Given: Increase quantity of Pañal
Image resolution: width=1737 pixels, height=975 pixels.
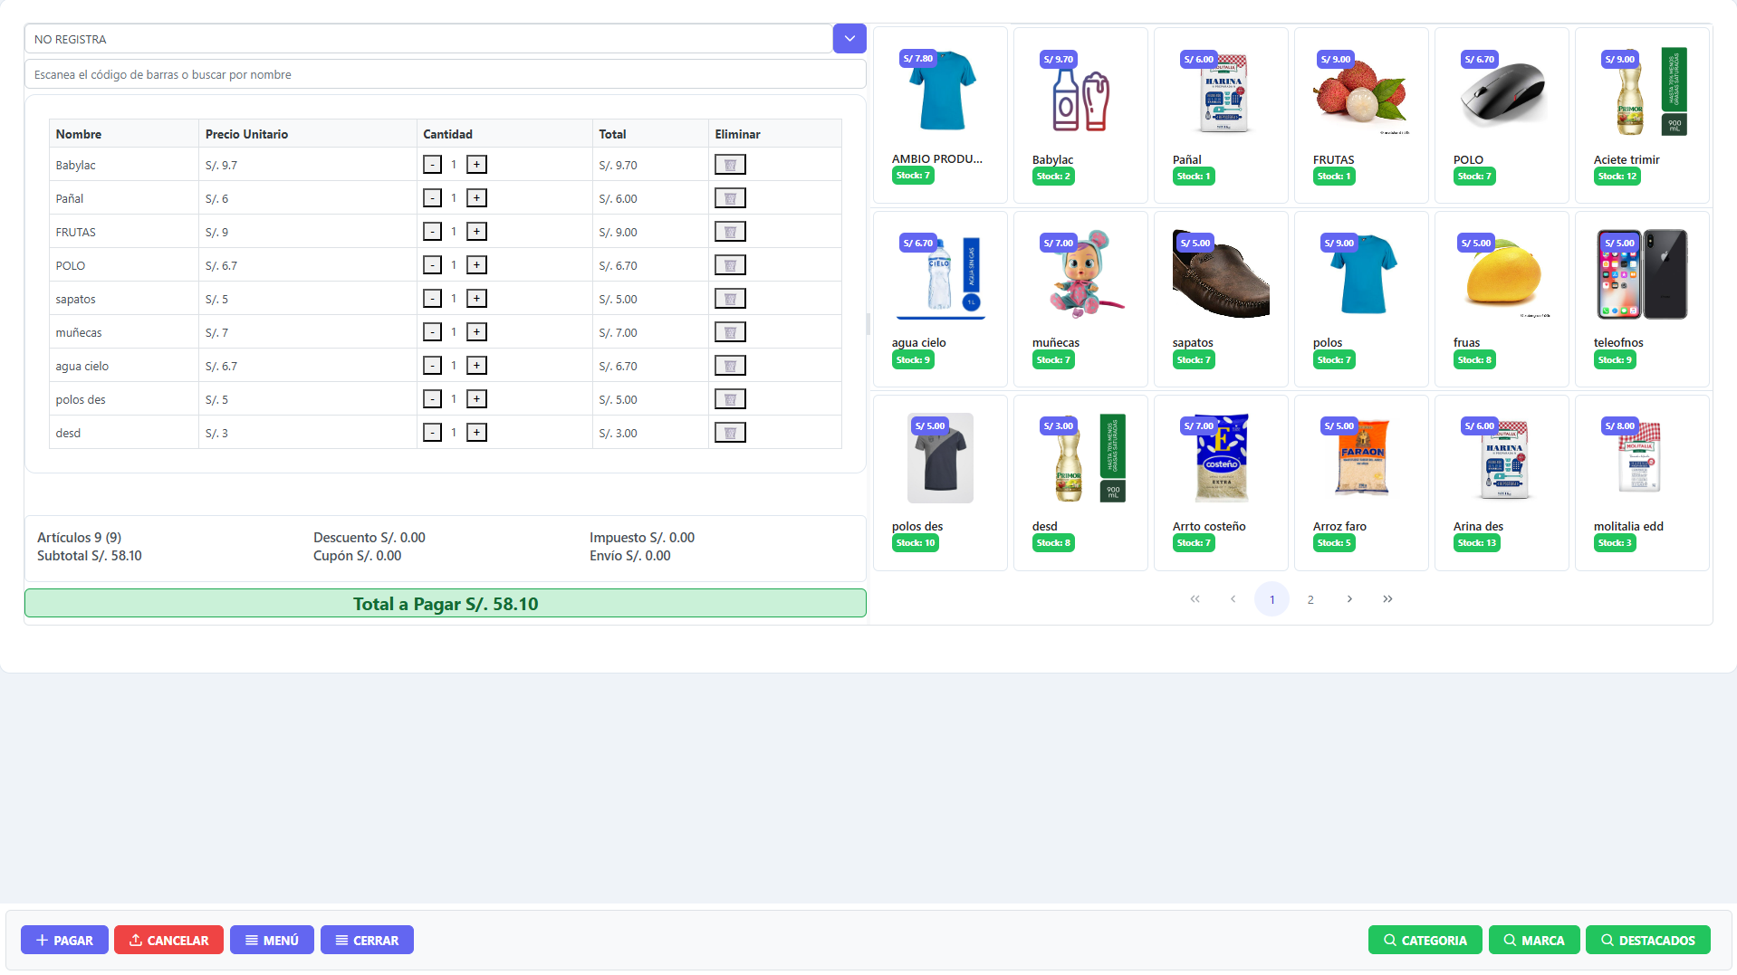Looking at the screenshot, I should (x=476, y=198).
